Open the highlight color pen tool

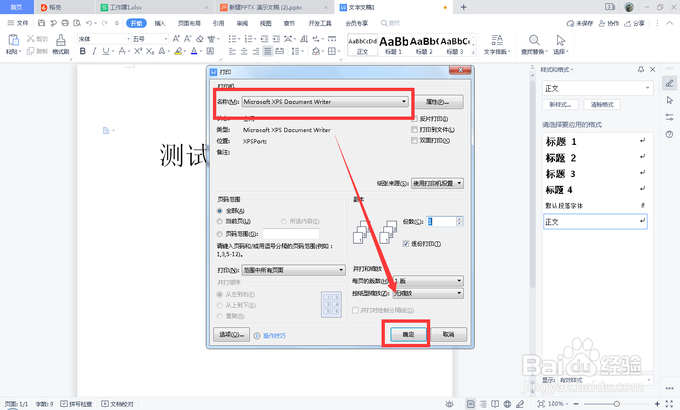pyautogui.click(x=179, y=50)
